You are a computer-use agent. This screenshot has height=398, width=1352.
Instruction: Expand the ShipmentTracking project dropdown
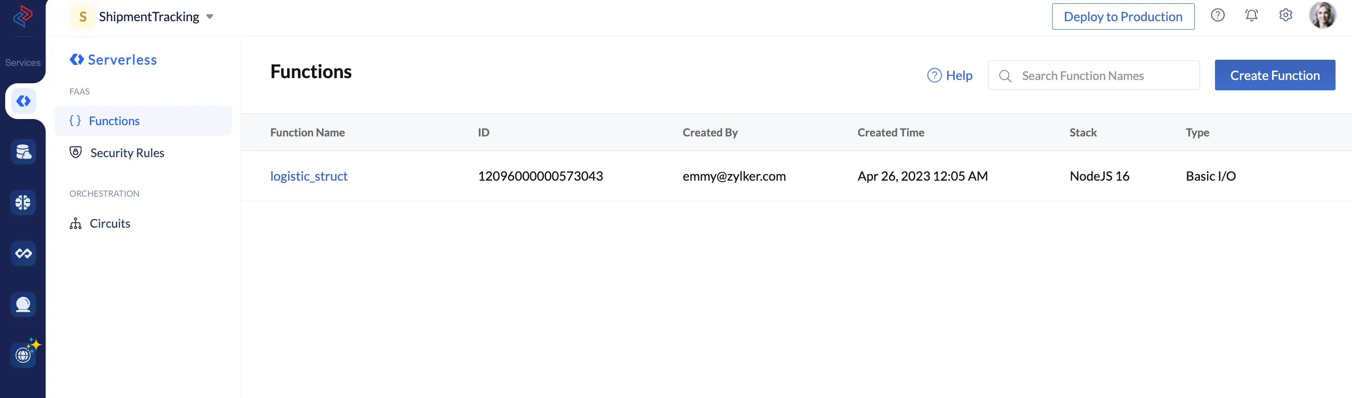click(x=209, y=17)
